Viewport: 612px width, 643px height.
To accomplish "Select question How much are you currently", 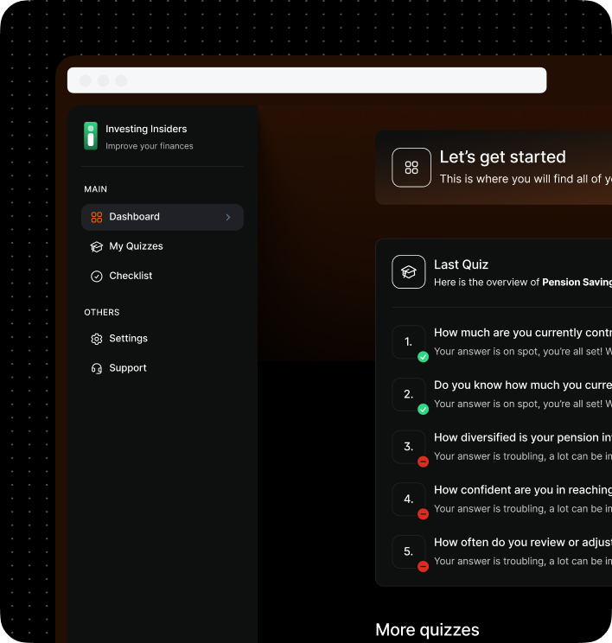I will (x=523, y=333).
